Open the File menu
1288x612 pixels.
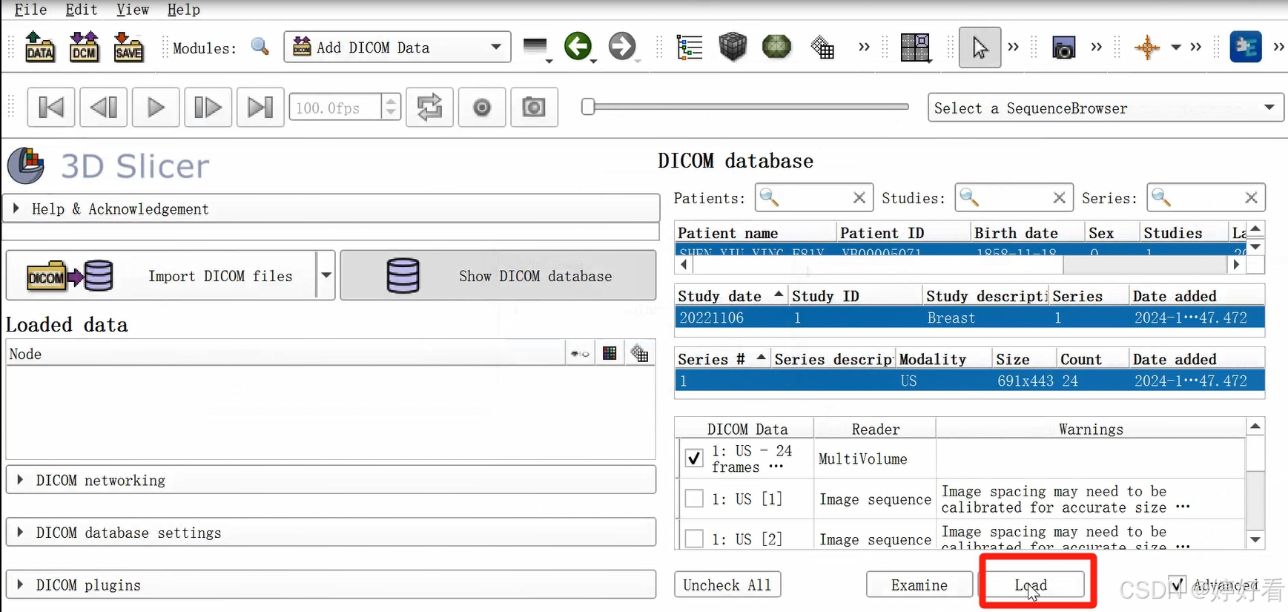[x=30, y=10]
